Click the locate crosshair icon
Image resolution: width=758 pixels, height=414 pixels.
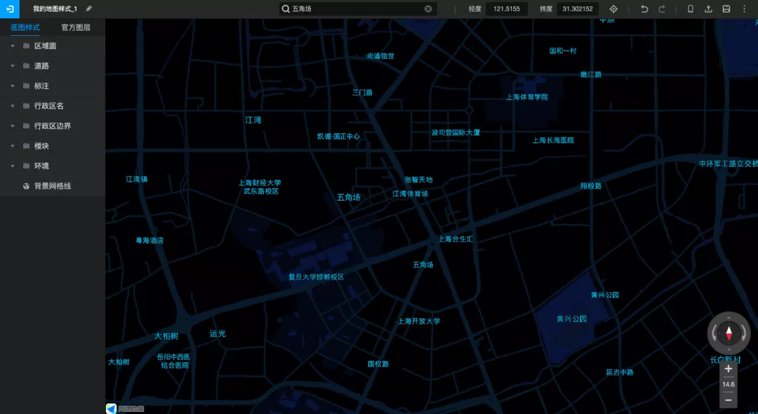[x=613, y=8]
